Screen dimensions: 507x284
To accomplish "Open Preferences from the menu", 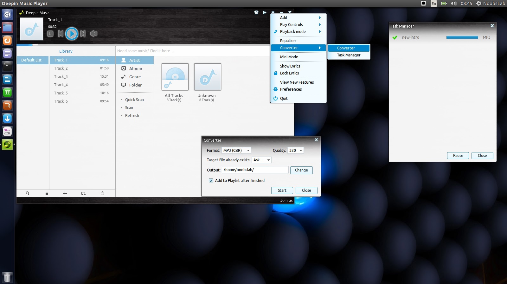I will 298,89.
